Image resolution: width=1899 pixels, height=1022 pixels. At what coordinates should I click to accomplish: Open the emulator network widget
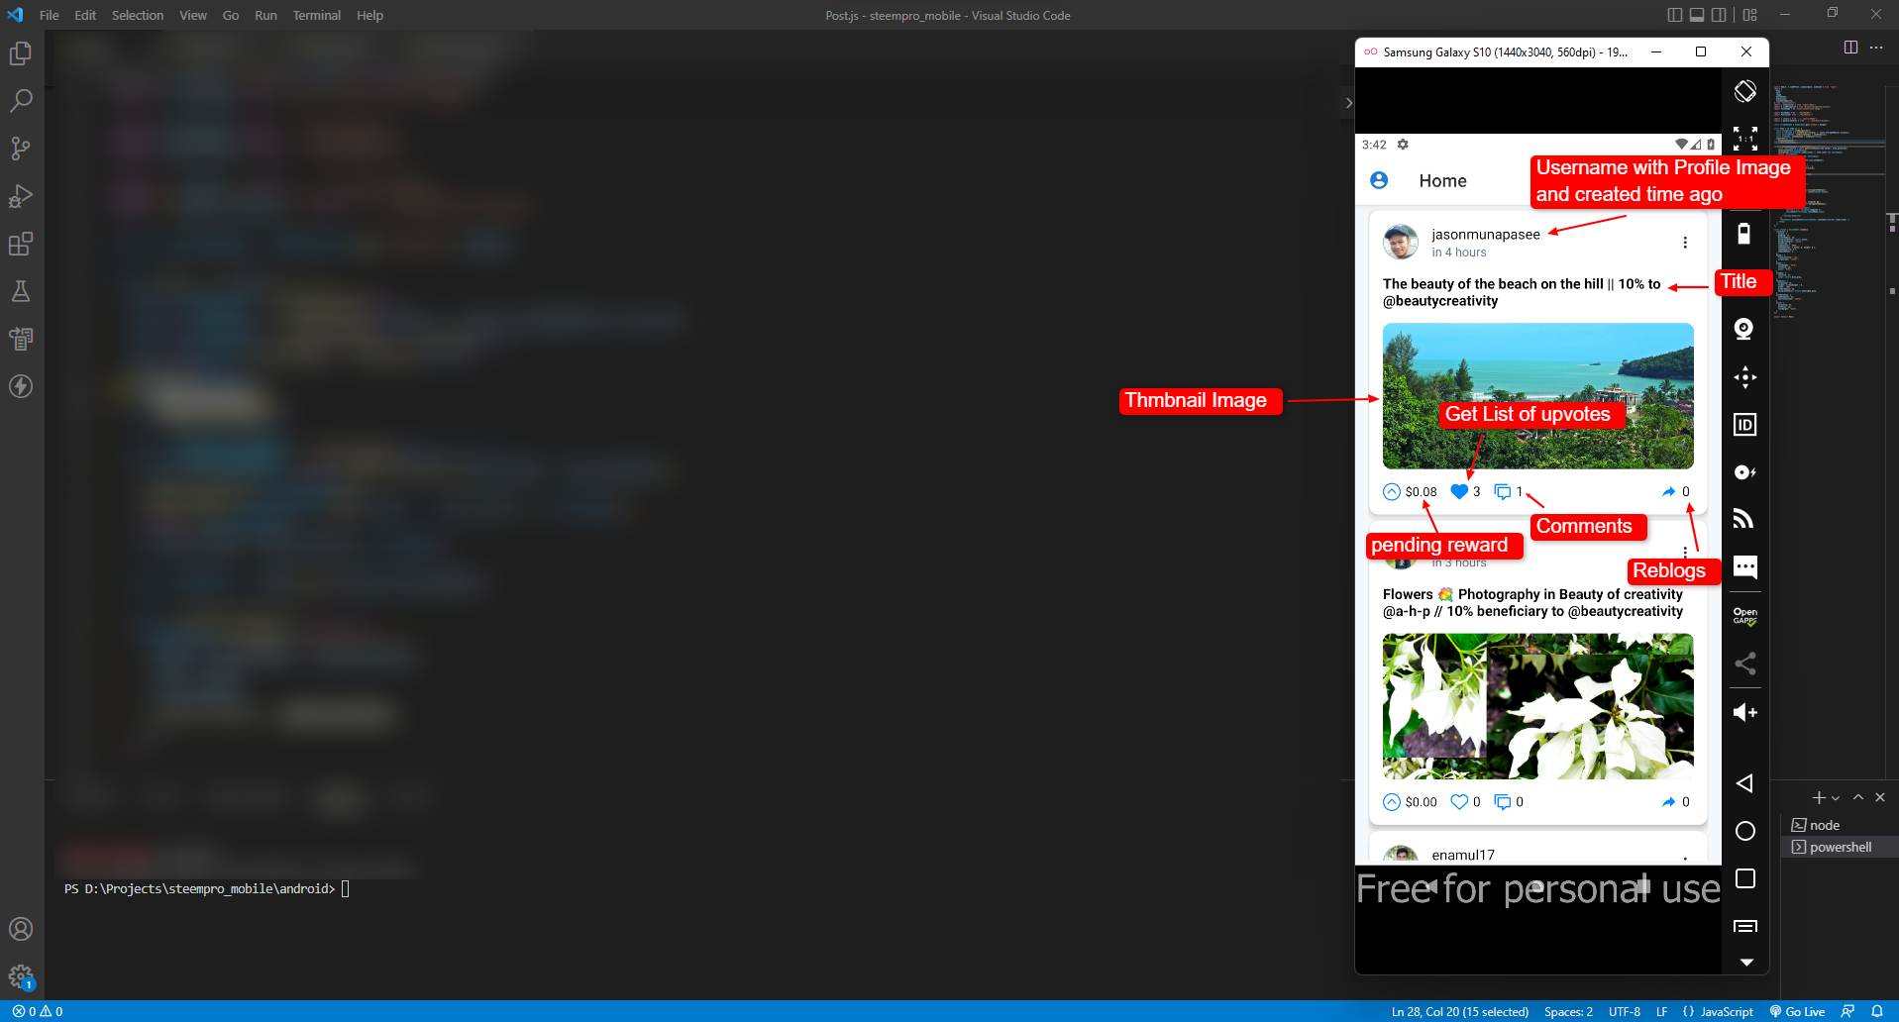[1745, 519]
